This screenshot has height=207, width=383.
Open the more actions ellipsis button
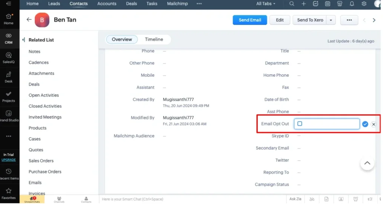pyautogui.click(x=349, y=20)
